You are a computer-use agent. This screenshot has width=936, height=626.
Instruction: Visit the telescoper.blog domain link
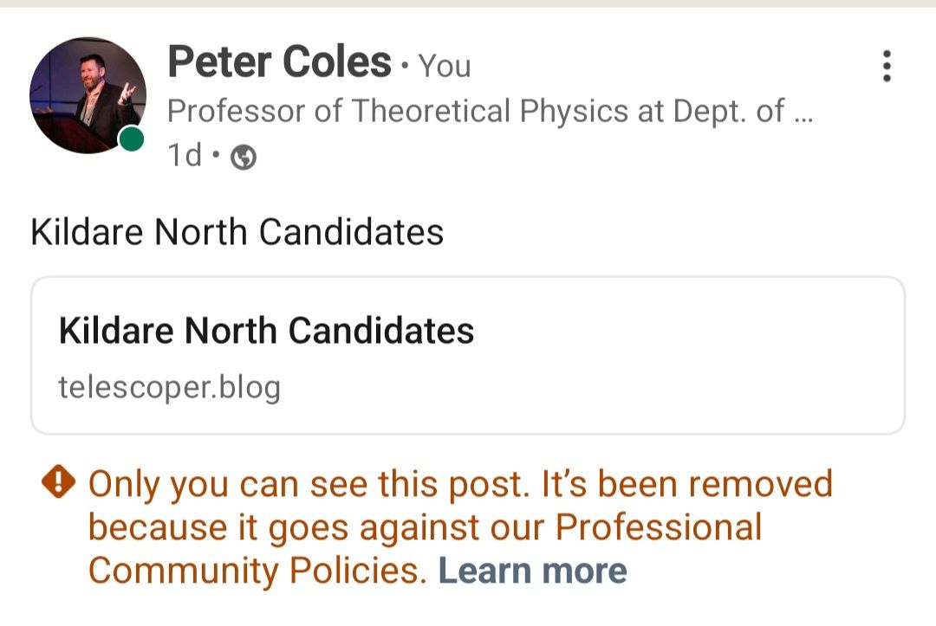point(169,386)
